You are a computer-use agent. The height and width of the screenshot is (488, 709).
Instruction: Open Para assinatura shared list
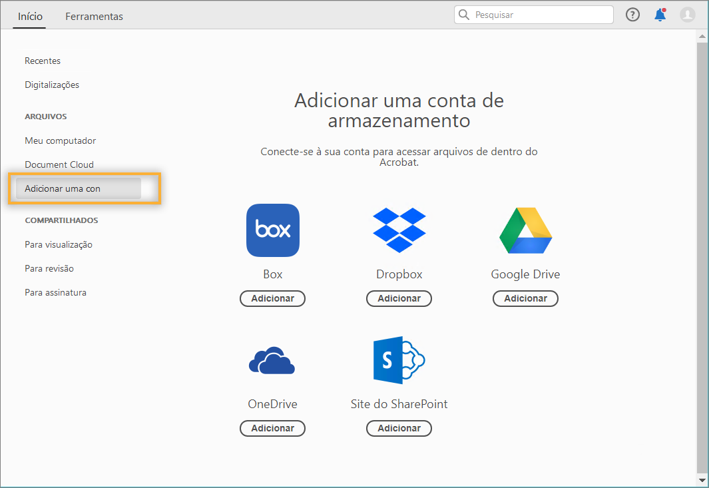pos(56,293)
